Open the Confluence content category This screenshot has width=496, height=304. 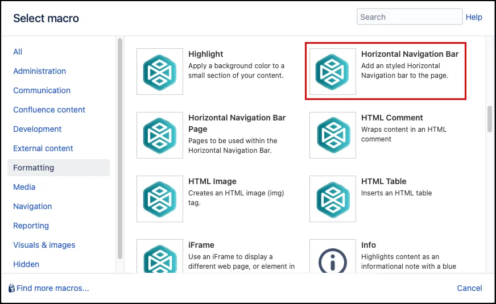(x=49, y=110)
